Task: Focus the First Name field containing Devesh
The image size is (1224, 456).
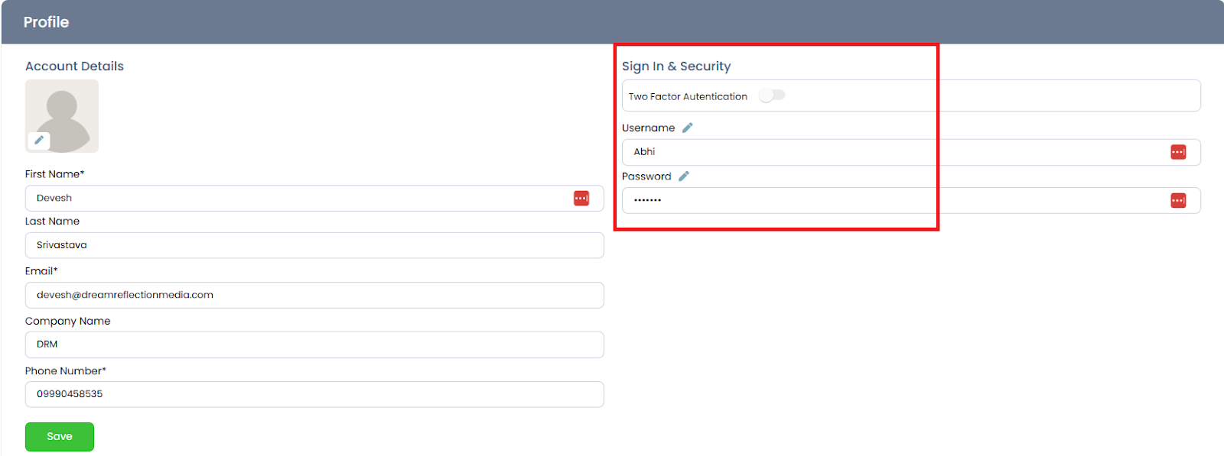Action: pyautogui.click(x=298, y=199)
